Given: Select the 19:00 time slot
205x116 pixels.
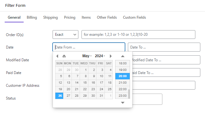Looking at the screenshot, I should pos(123,70).
